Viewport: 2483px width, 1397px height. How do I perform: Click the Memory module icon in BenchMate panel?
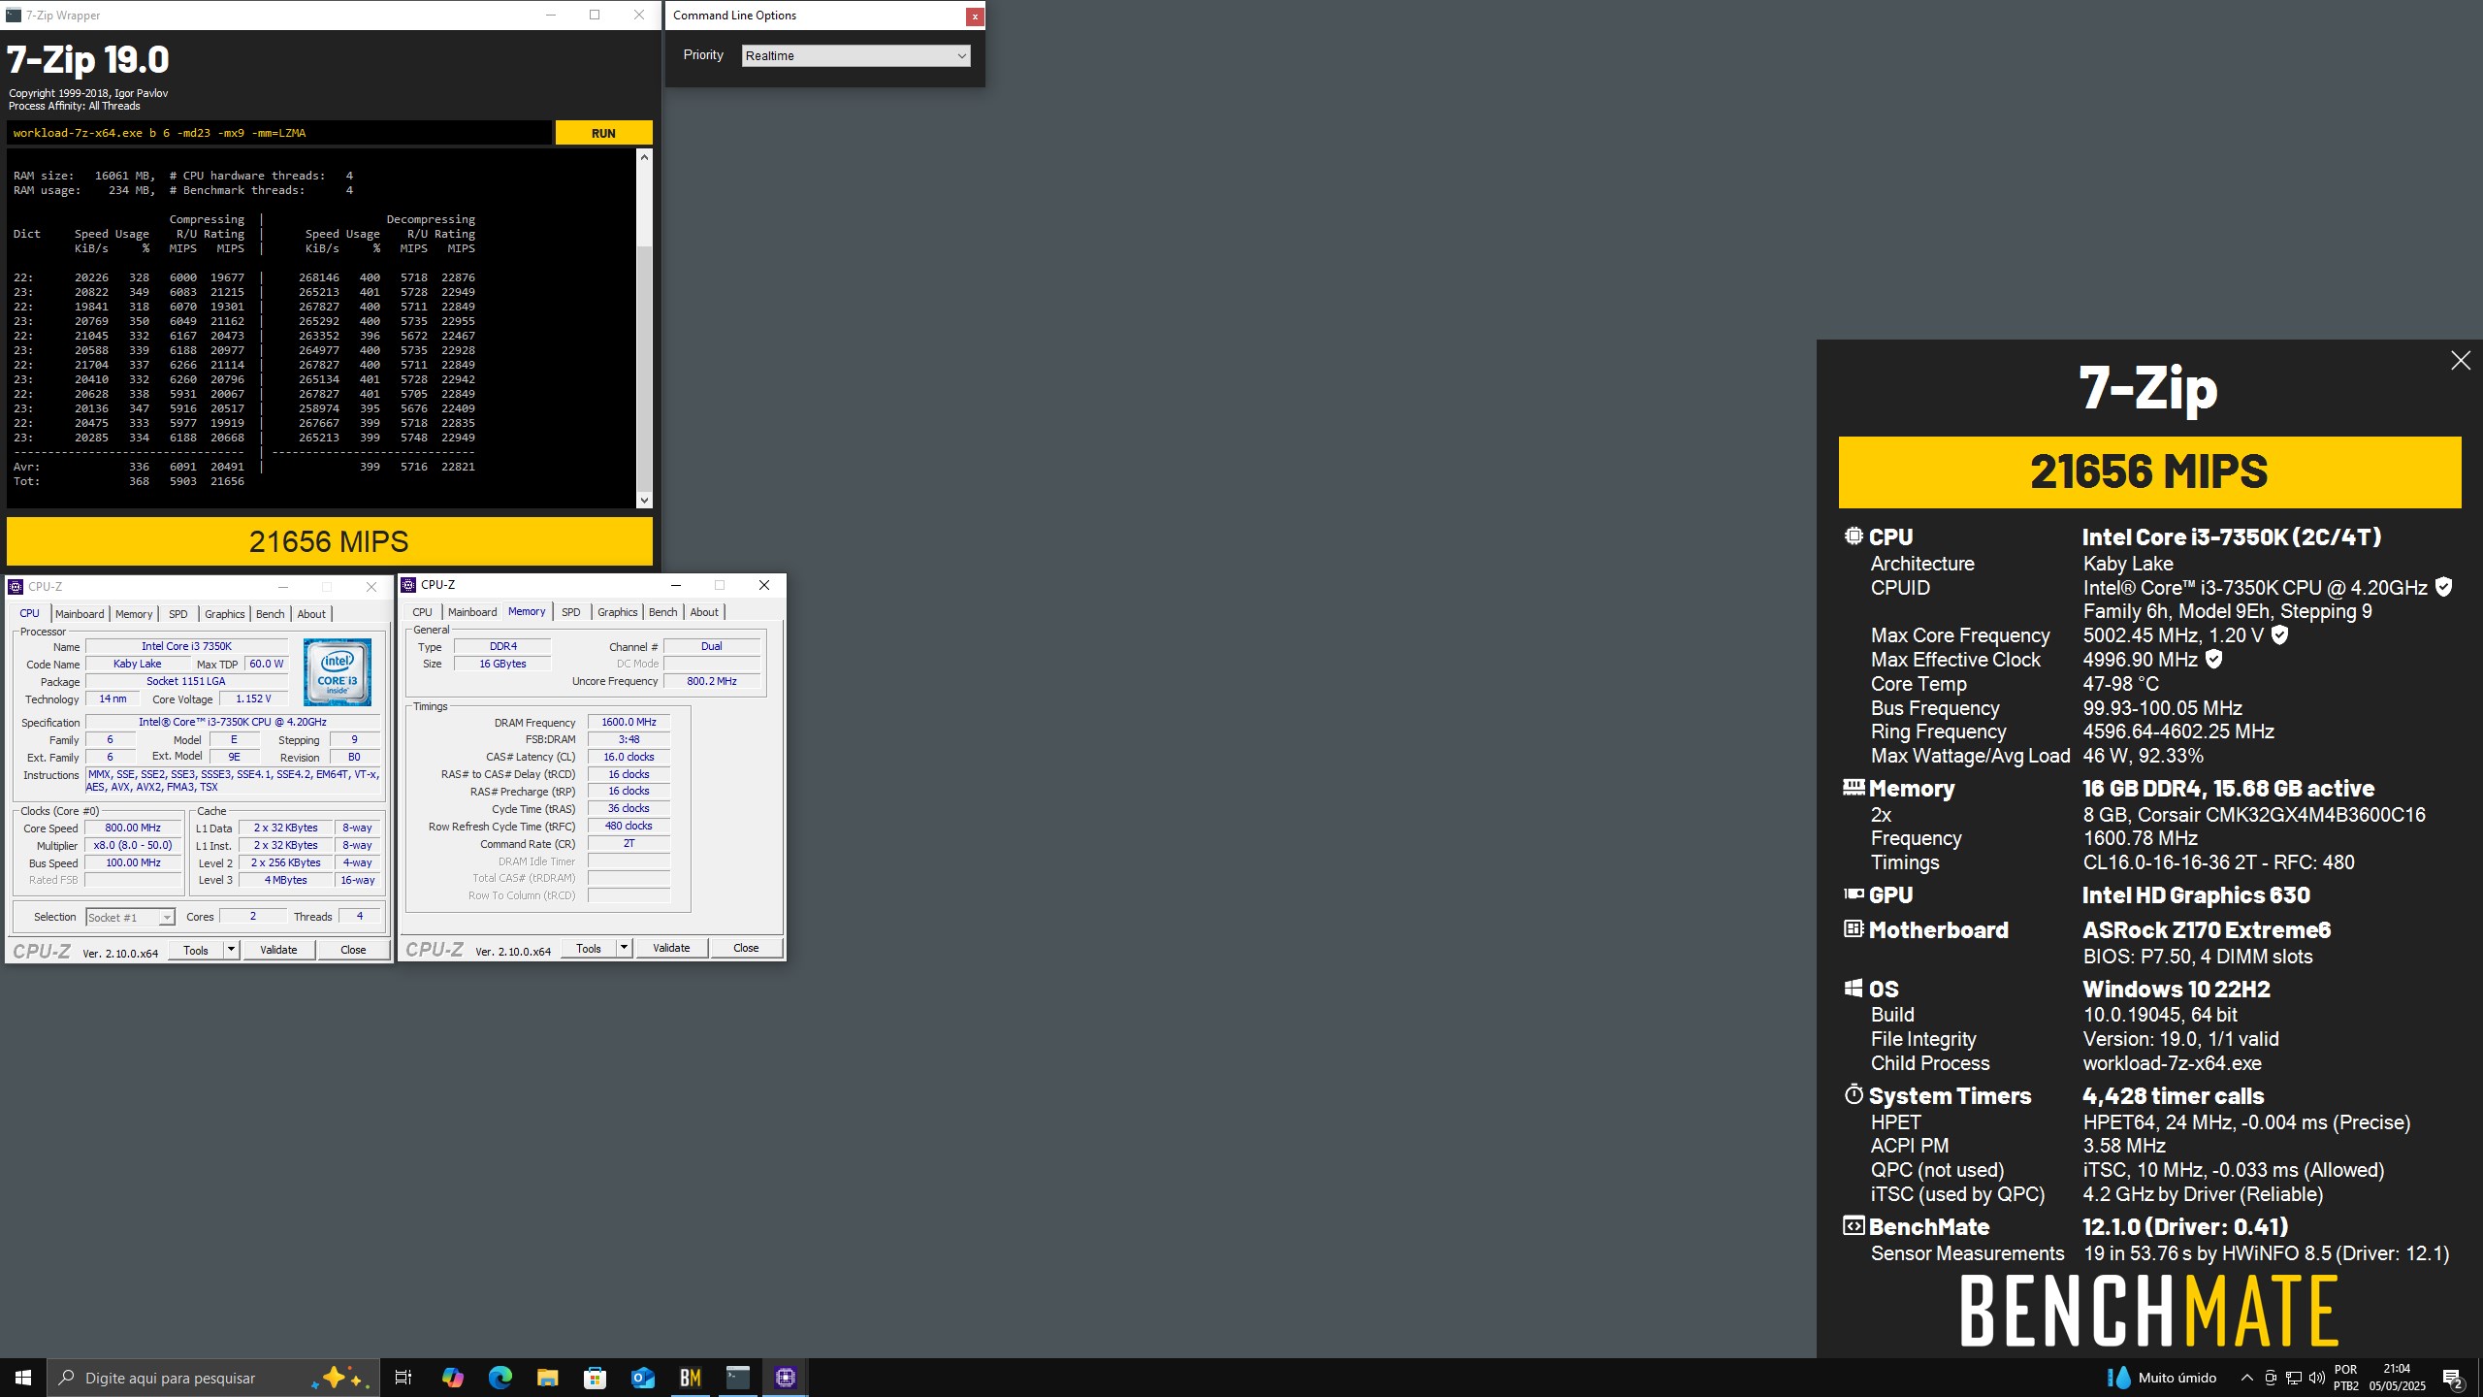coord(1854,787)
